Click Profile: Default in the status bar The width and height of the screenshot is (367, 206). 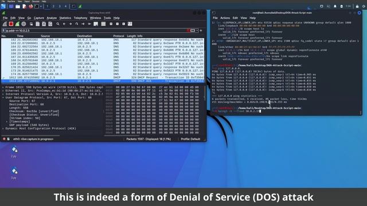coord(190,139)
